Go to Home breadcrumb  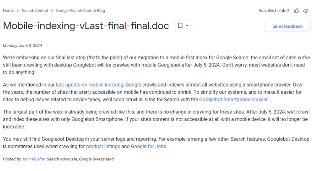tap(8, 11)
